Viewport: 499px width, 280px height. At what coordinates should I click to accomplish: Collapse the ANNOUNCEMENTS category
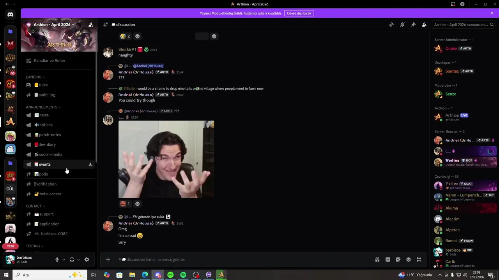click(x=43, y=107)
